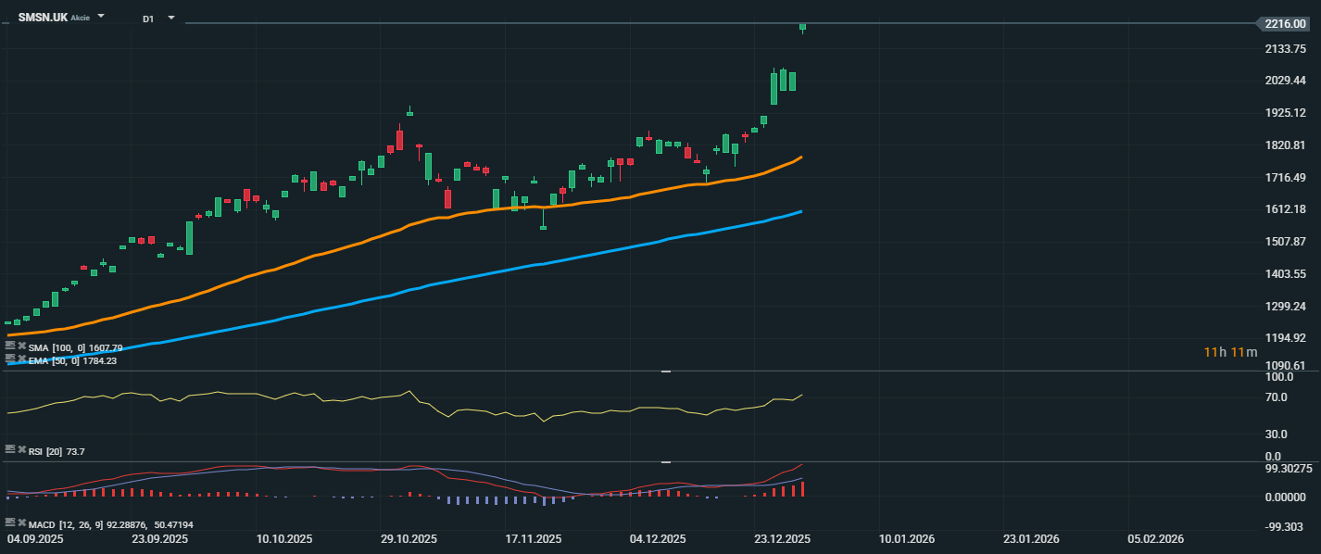The height and width of the screenshot is (554, 1321).
Task: Remove the SMA indicator with its X
Action: (x=21, y=346)
